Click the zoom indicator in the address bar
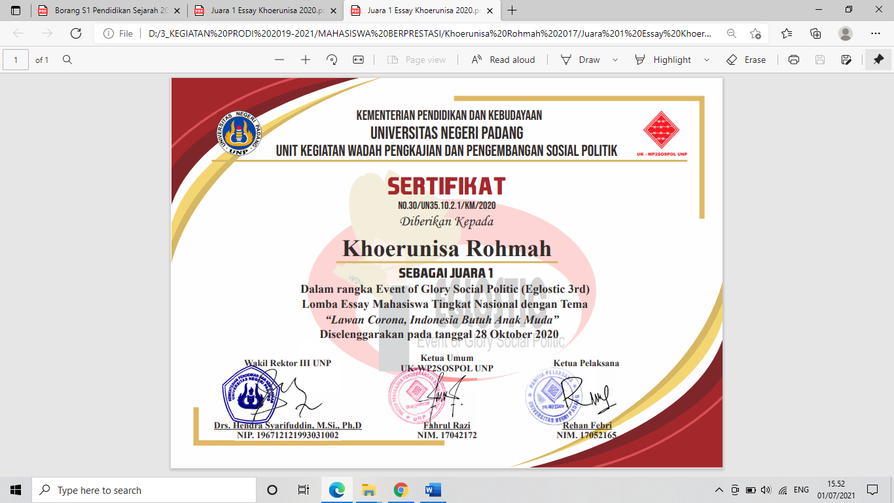Screen dimensions: 894x503 [731, 33]
